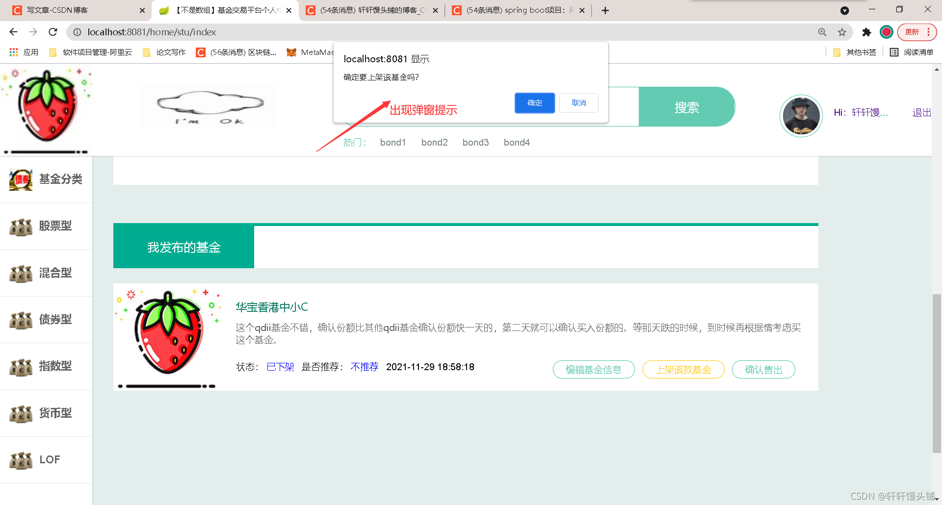The image size is (942, 505).
Task: Open 货币型 category in sidebar
Action: tap(46, 413)
